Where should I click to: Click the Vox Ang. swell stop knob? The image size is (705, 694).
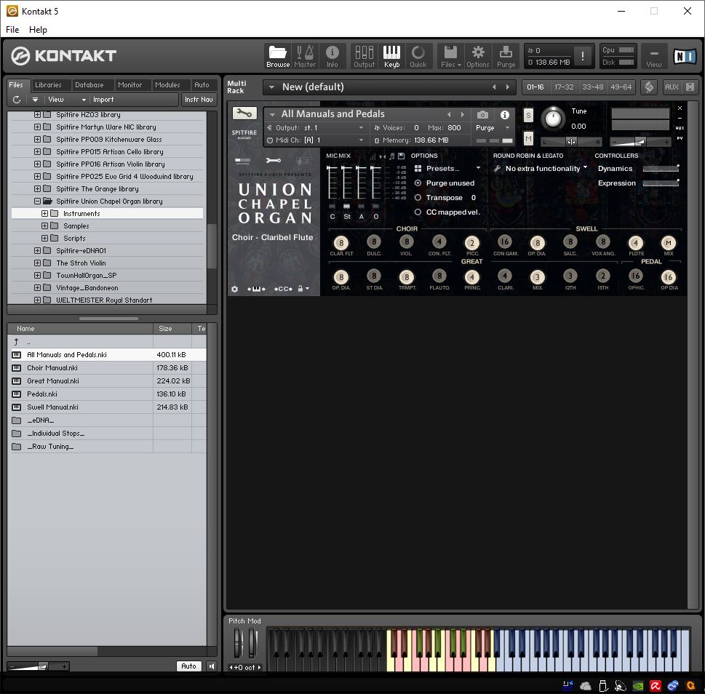[603, 242]
